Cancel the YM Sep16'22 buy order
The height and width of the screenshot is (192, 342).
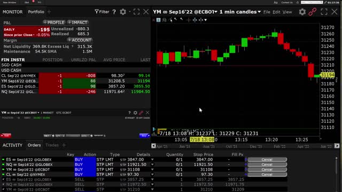pos(267,170)
